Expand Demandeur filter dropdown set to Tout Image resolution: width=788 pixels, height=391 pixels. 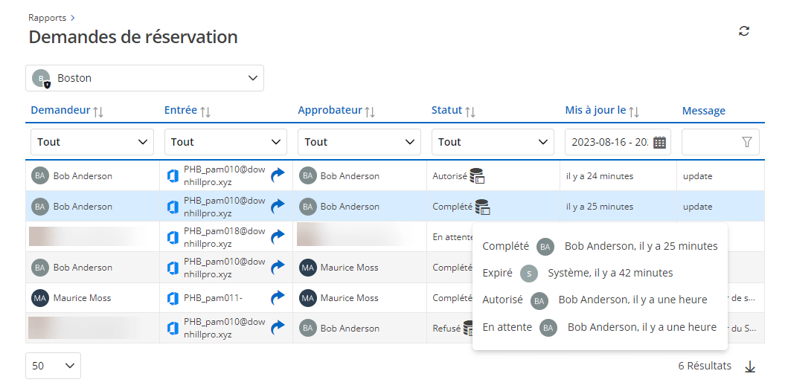(x=92, y=142)
